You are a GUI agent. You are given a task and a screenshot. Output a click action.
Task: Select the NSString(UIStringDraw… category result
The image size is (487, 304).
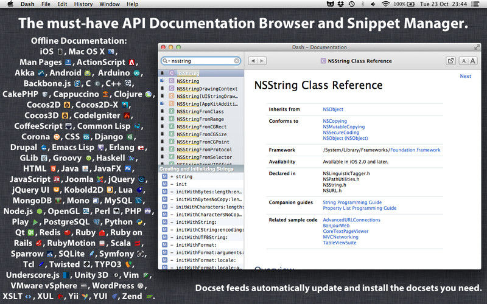tap(201, 96)
